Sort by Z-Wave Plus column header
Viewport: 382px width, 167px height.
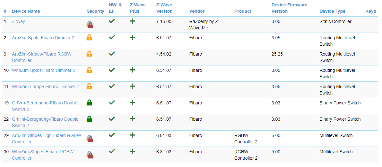coord(138,8)
